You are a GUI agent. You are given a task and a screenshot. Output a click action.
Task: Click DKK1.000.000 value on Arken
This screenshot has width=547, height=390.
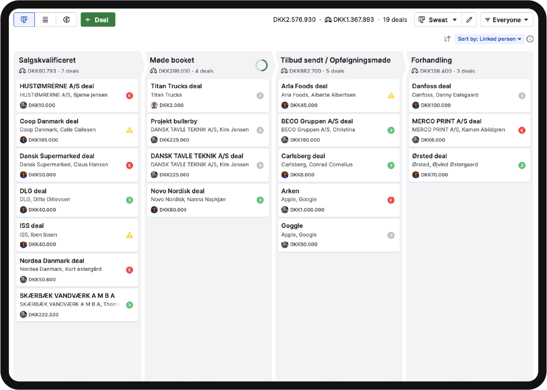click(307, 210)
